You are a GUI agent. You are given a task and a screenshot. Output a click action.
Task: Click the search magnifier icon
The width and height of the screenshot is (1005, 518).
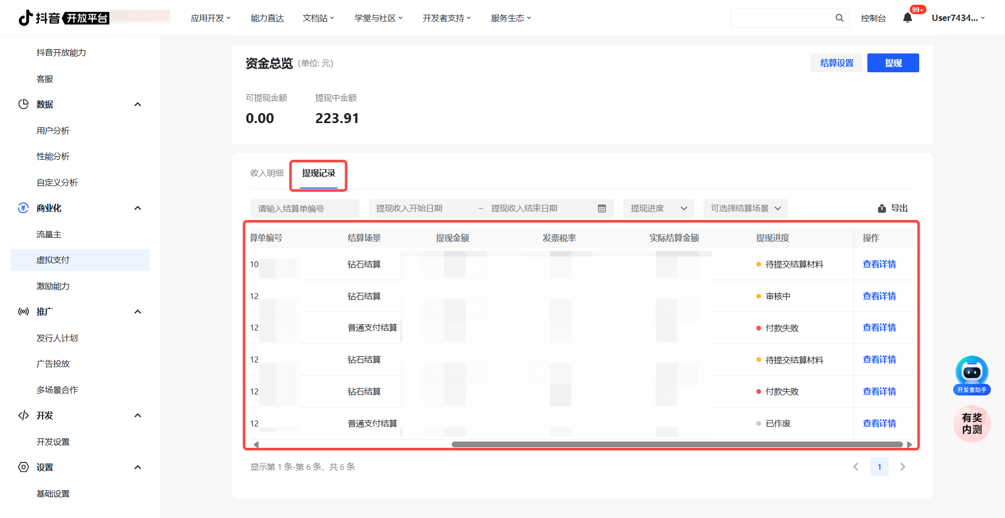[839, 18]
